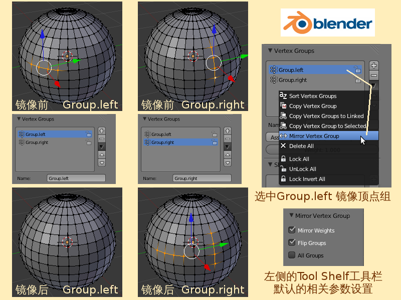Screen dimensions: 401x300
Task: Choose Mirror Vertex Group menu entry
Action: tap(328, 135)
